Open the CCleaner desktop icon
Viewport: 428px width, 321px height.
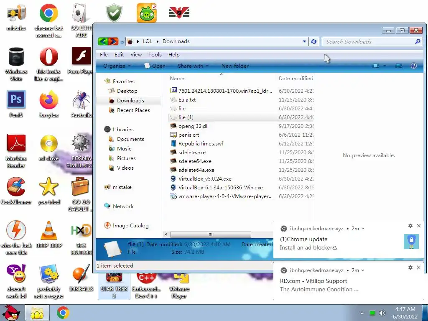[16, 191]
